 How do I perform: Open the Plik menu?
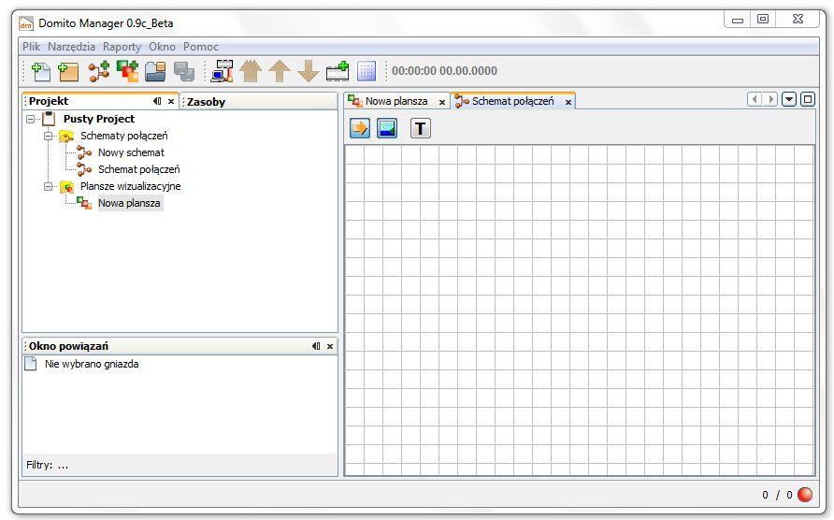pos(32,47)
